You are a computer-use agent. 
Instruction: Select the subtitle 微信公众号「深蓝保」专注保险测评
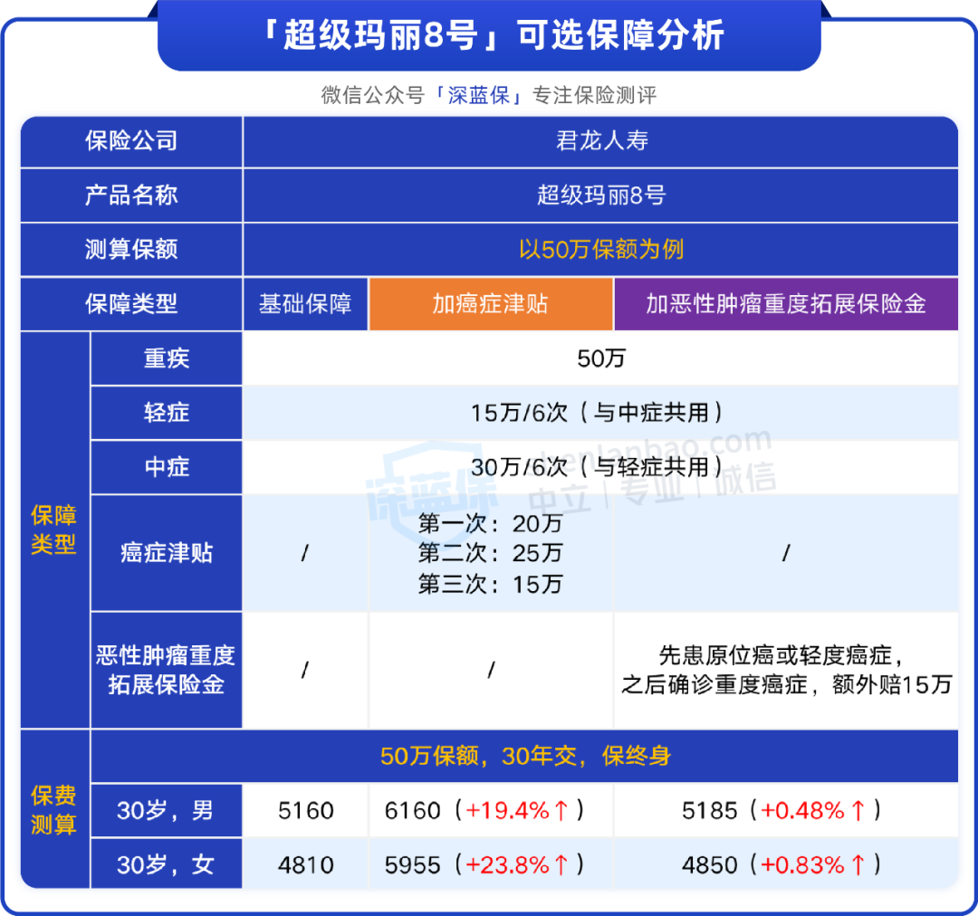click(489, 95)
